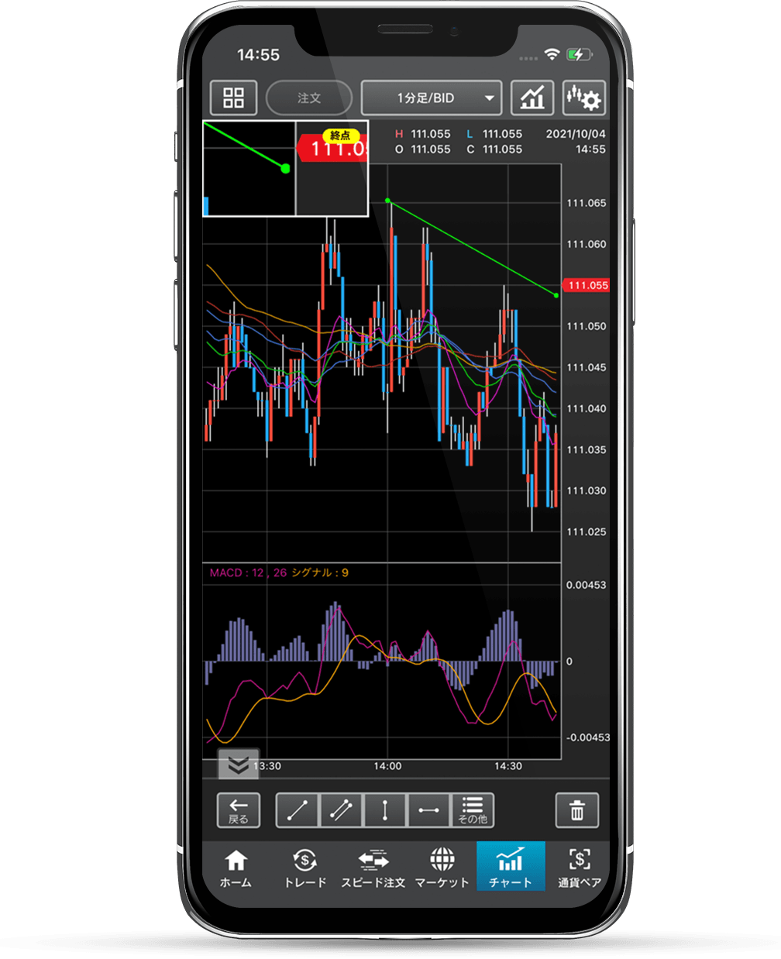The height and width of the screenshot is (959, 781).
Task: Open the multi-chart grid layout
Action: [233, 98]
